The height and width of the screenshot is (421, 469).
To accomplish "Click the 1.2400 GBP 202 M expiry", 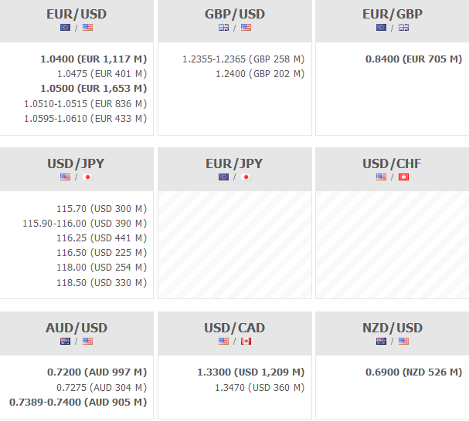I will pos(260,74).
